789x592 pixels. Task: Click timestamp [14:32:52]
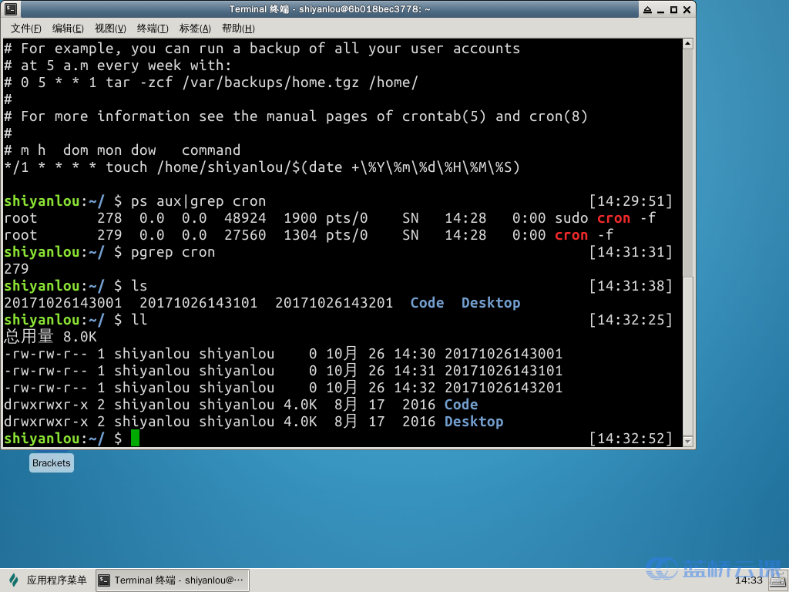[630, 439]
